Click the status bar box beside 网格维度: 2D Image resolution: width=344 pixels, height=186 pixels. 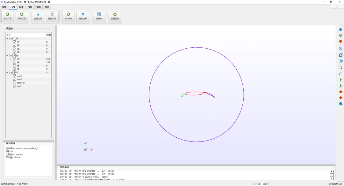point(261,184)
